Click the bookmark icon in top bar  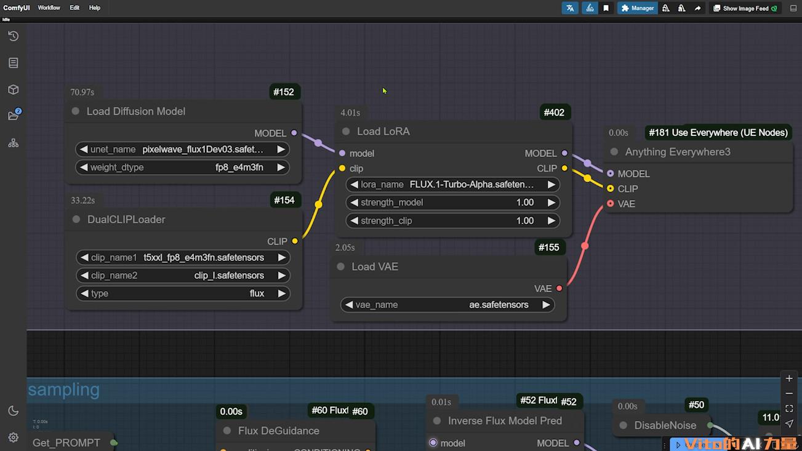click(606, 8)
